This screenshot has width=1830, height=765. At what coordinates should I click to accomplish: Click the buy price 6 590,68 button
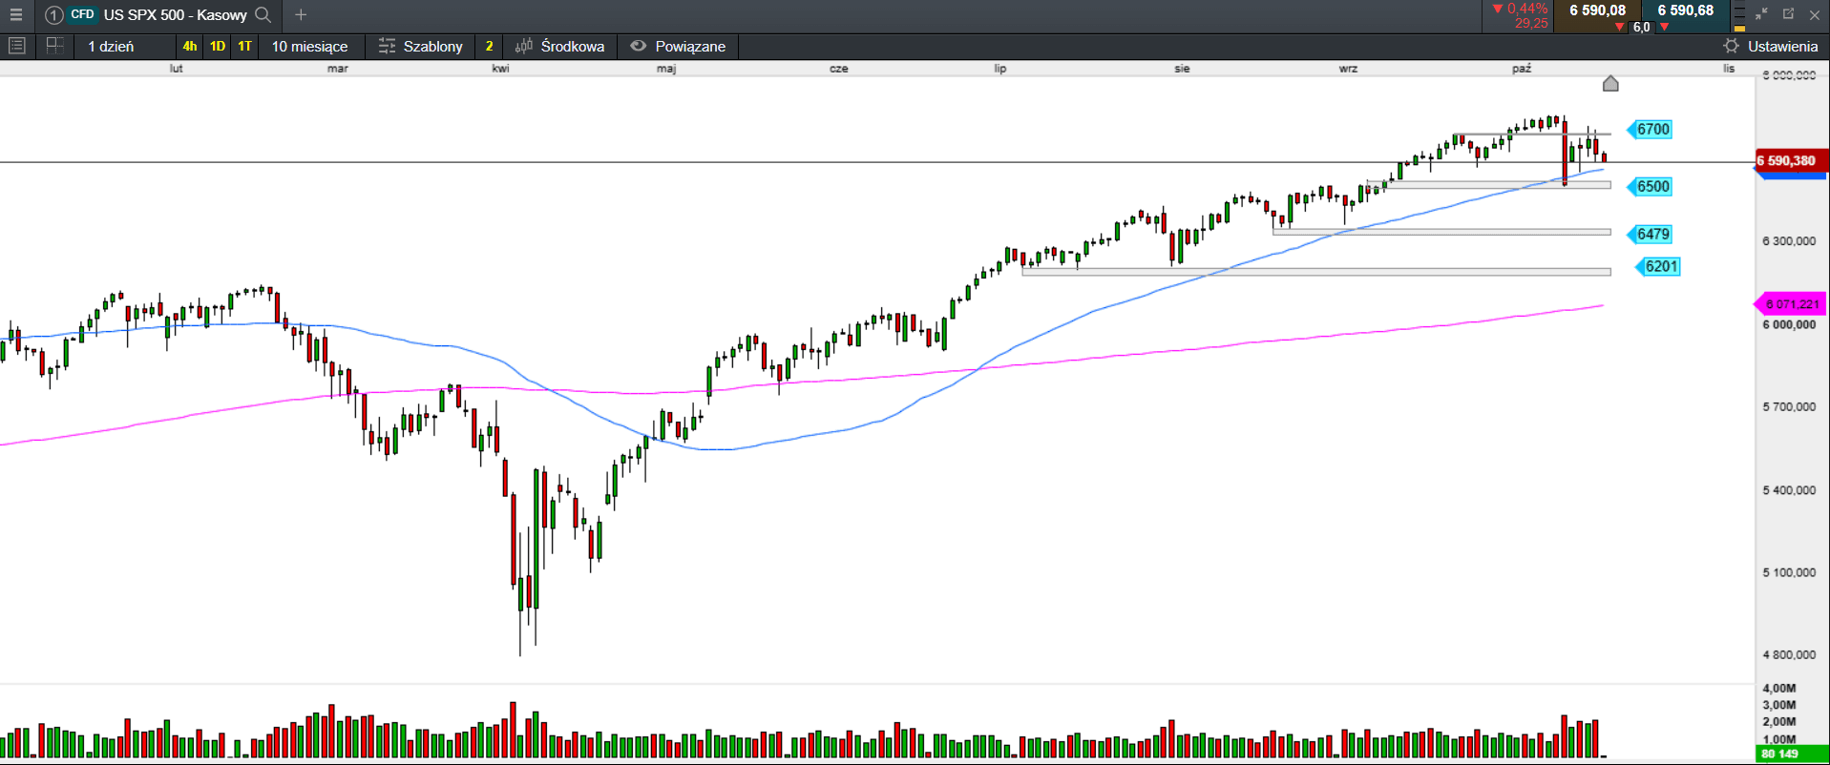1685,11
